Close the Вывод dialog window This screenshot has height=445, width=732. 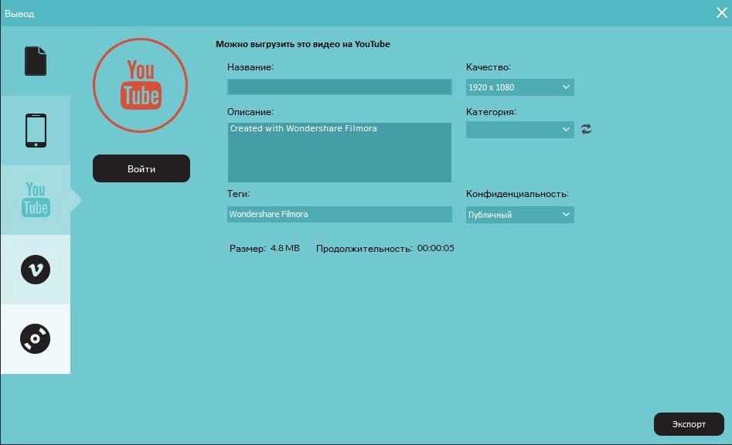[x=722, y=12]
